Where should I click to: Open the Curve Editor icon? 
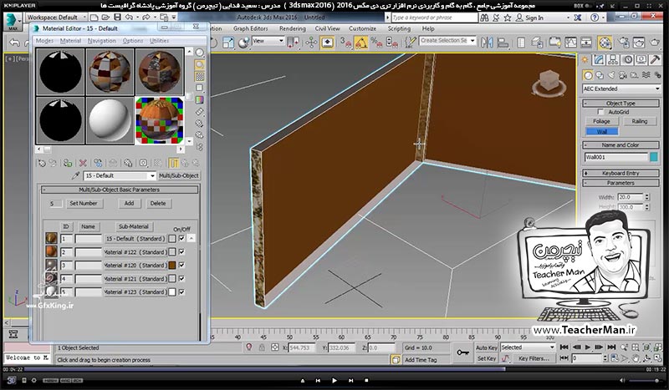(x=570, y=43)
